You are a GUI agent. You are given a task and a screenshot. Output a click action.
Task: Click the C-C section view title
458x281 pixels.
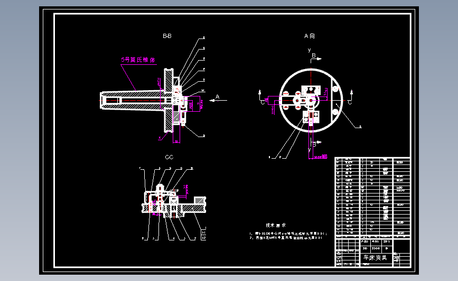tap(169, 157)
